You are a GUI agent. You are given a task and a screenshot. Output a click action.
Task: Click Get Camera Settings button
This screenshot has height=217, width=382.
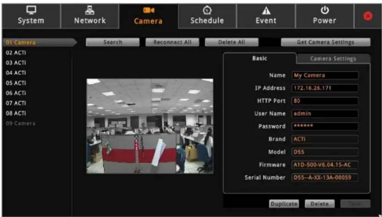click(326, 42)
